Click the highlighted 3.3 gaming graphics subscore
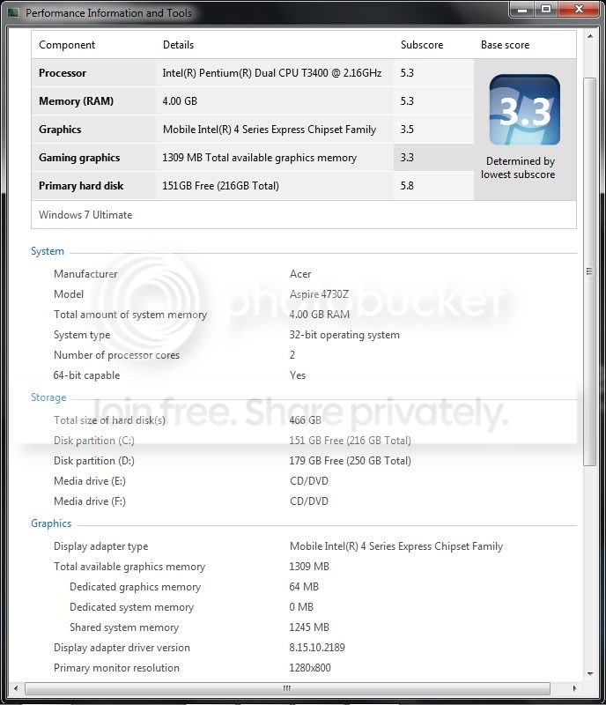Screen dimensions: 606x705 407,158
